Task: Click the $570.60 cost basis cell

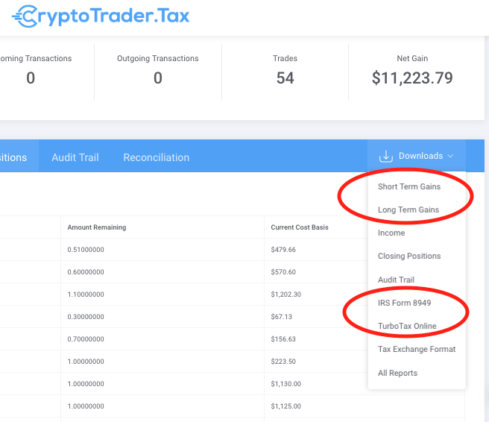Action: coord(283,272)
